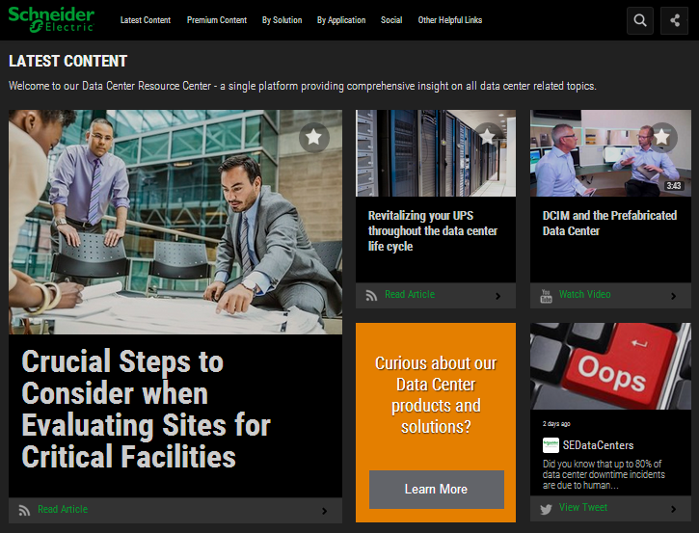Favorite the Crucial Steps article with star

pyautogui.click(x=313, y=138)
